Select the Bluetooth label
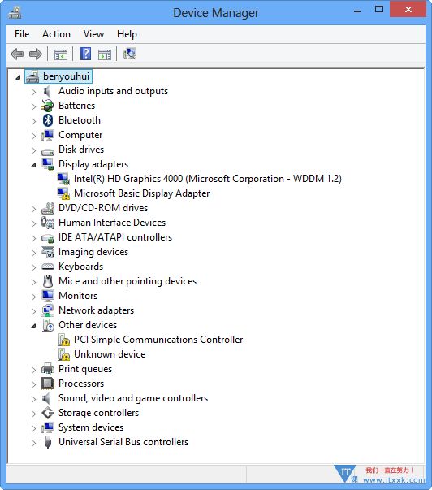432x490 pixels. tap(80, 120)
